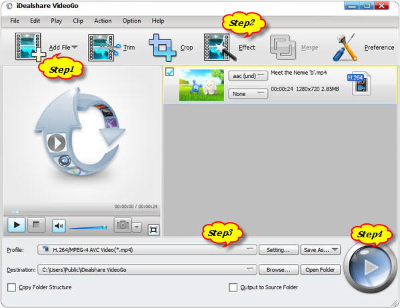Viewport: 400px width, 308px height.
Task: Open the Clip menu
Action: 78,21
